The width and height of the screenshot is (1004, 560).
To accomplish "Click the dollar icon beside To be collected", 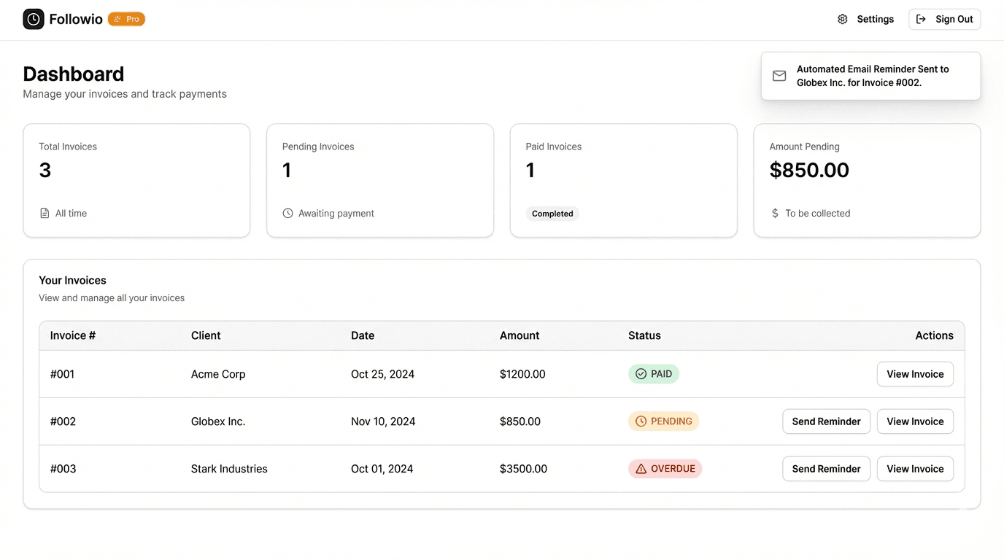I will (x=775, y=214).
